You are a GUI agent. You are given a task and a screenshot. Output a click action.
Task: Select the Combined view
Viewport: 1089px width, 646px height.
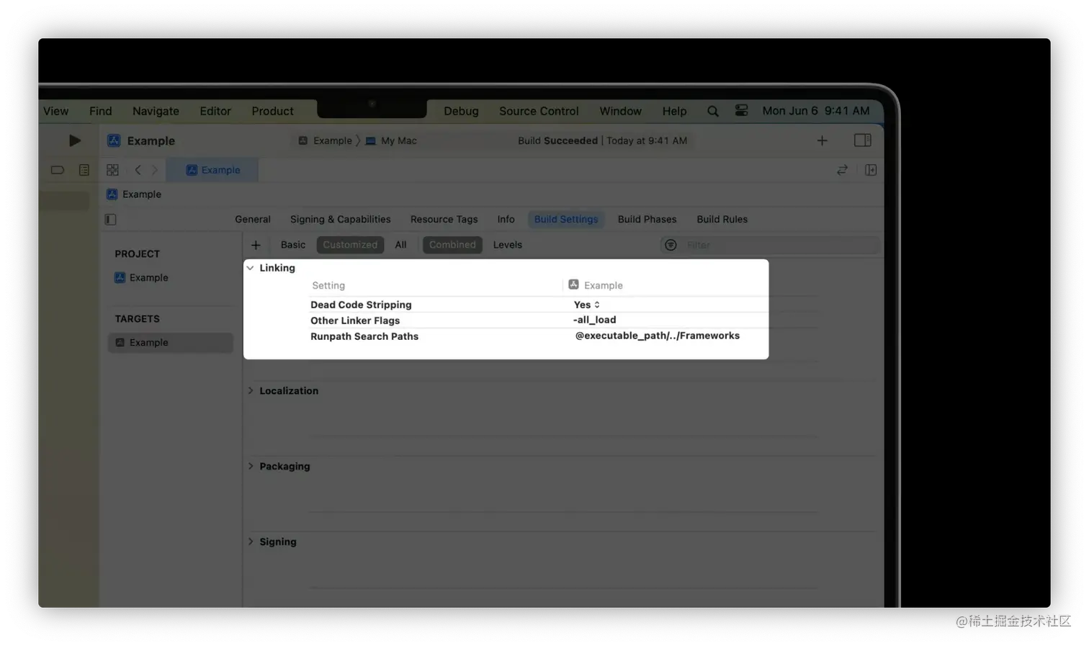[452, 245]
